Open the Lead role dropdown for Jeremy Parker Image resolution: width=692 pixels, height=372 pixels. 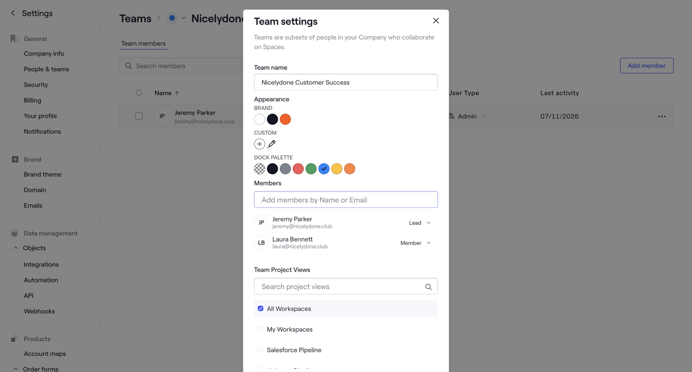click(x=420, y=223)
